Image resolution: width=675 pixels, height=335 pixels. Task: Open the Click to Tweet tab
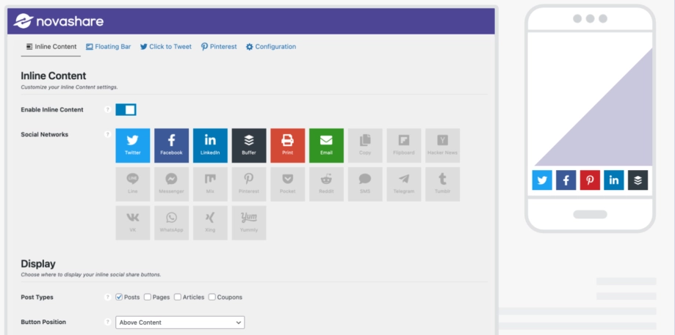coord(166,46)
